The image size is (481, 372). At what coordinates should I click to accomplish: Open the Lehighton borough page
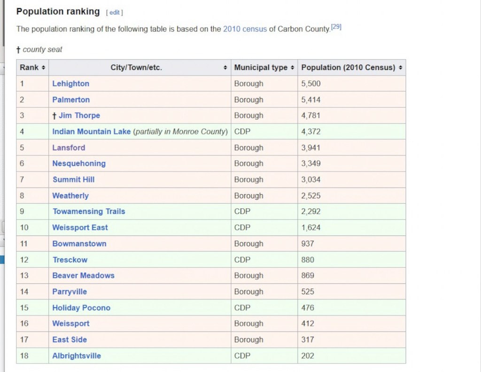point(70,84)
